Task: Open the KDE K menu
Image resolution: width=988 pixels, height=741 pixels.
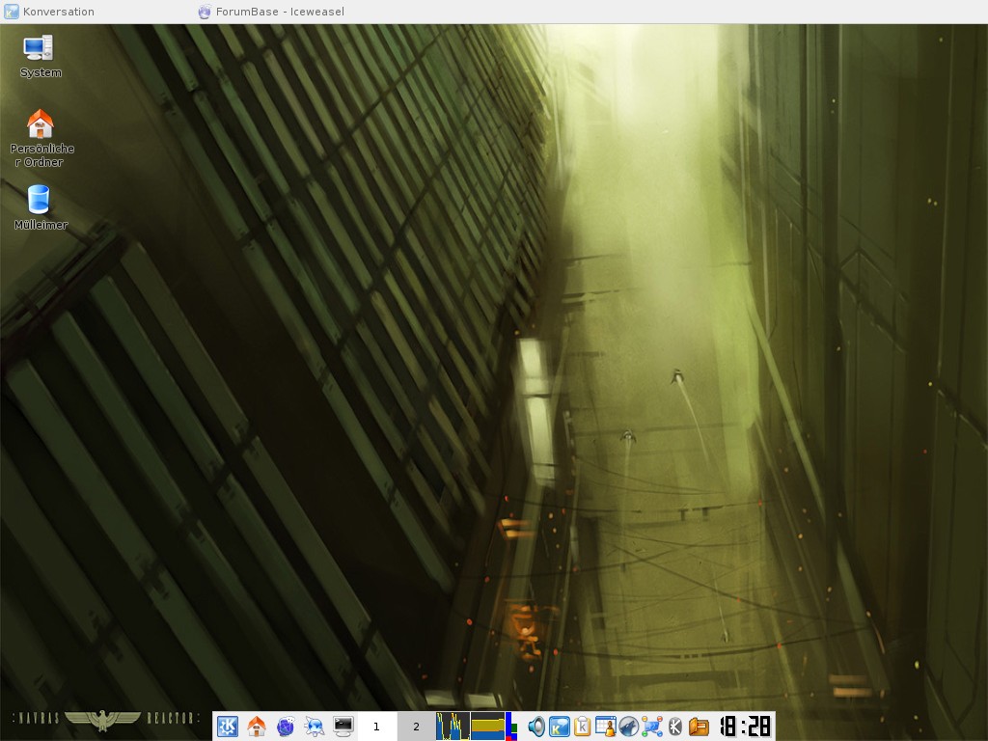Action: click(x=228, y=726)
